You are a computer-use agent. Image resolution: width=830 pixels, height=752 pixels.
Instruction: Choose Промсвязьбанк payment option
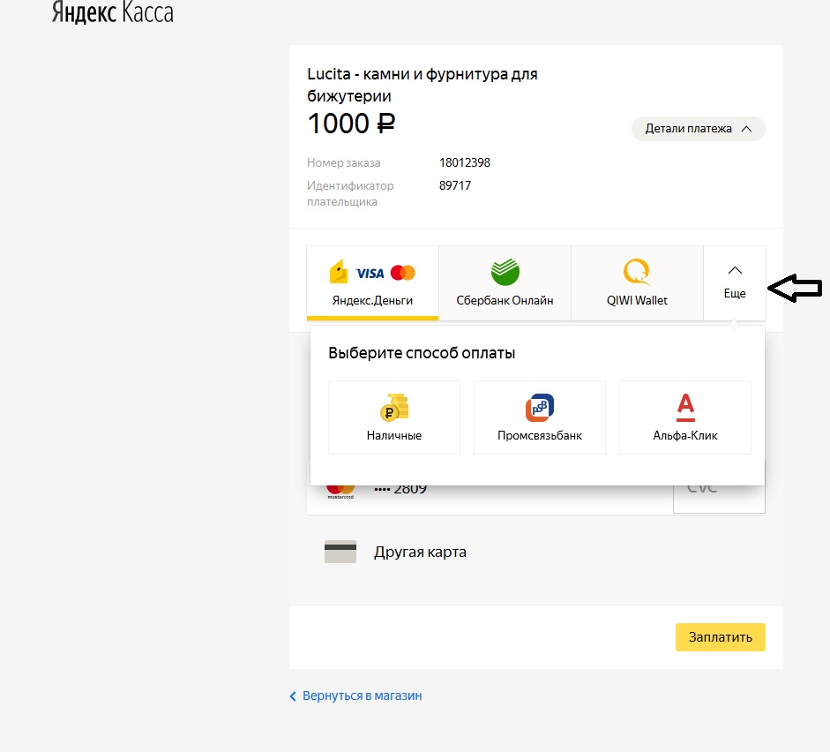click(540, 417)
